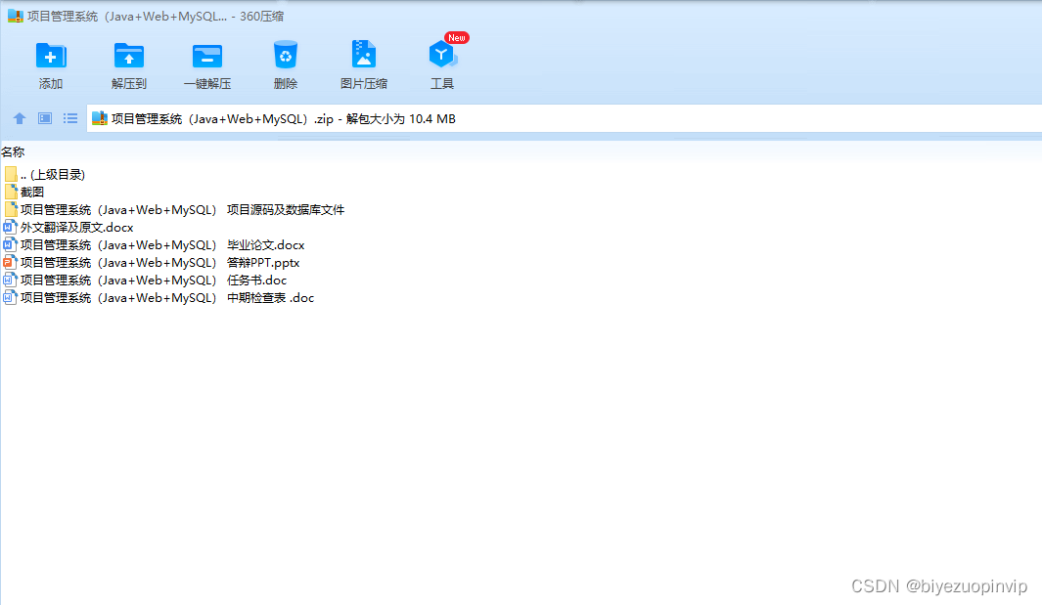The height and width of the screenshot is (605, 1042).
Task: Switch to list view mode
Action: 69,117
